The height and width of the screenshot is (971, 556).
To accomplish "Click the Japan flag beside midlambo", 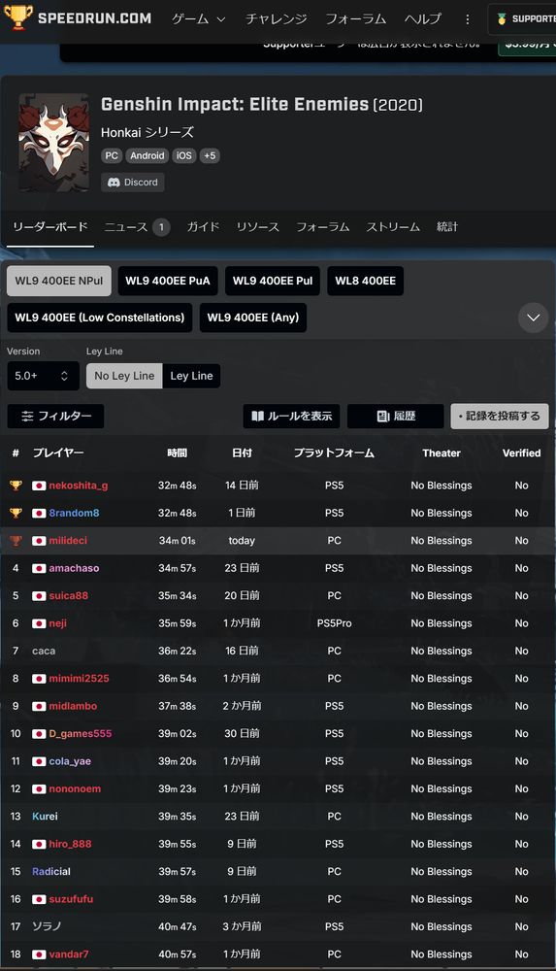I will point(39,706).
